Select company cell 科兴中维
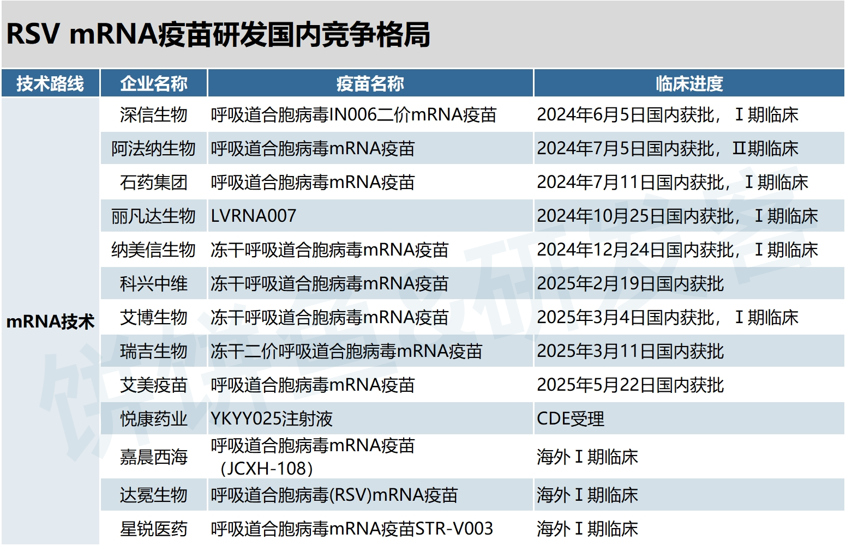The image size is (846, 546). tap(153, 283)
